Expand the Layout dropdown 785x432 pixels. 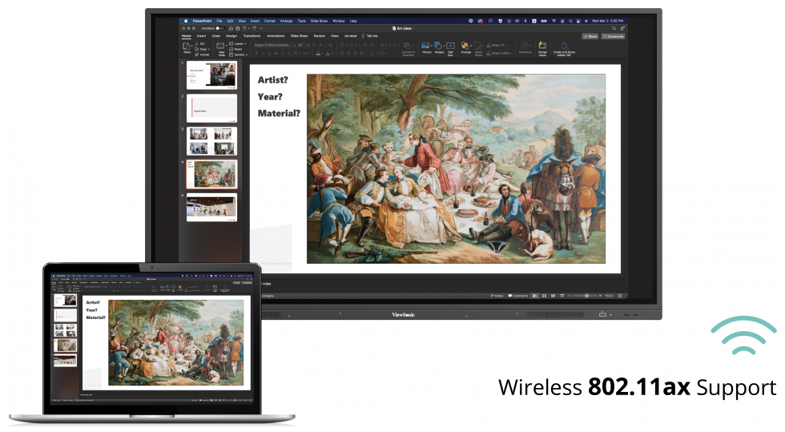click(x=238, y=43)
